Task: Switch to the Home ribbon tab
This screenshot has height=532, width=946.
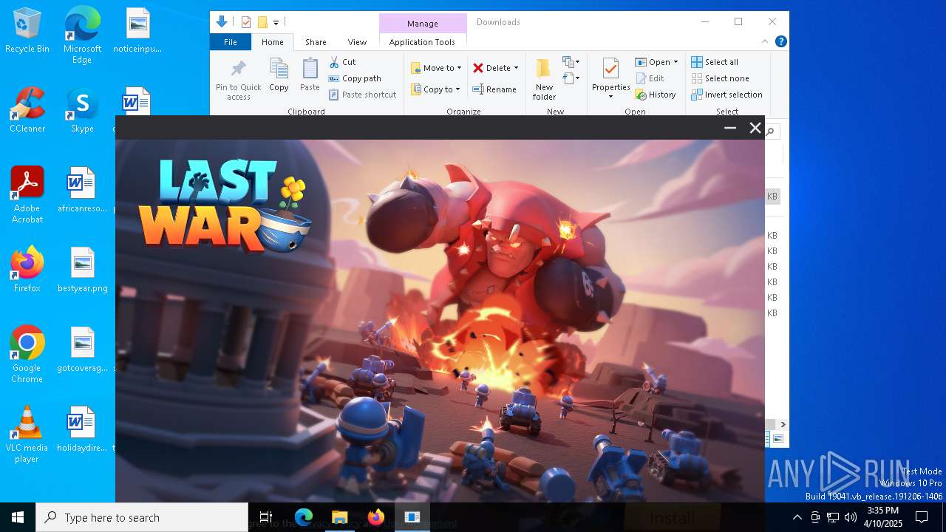Action: (x=273, y=42)
